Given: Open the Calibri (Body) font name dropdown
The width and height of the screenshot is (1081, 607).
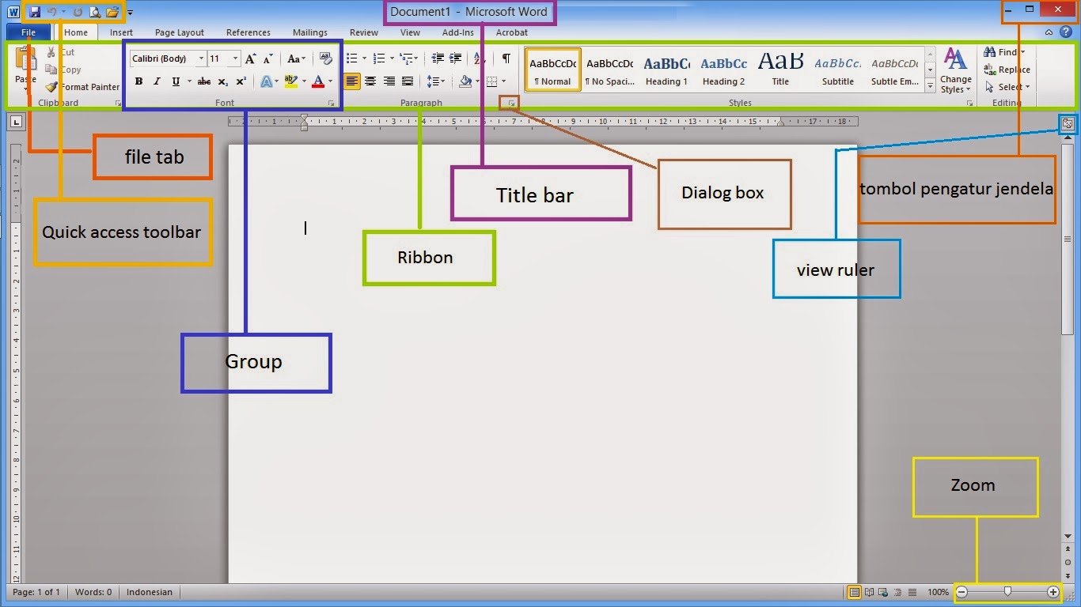Looking at the screenshot, I should pos(201,58).
